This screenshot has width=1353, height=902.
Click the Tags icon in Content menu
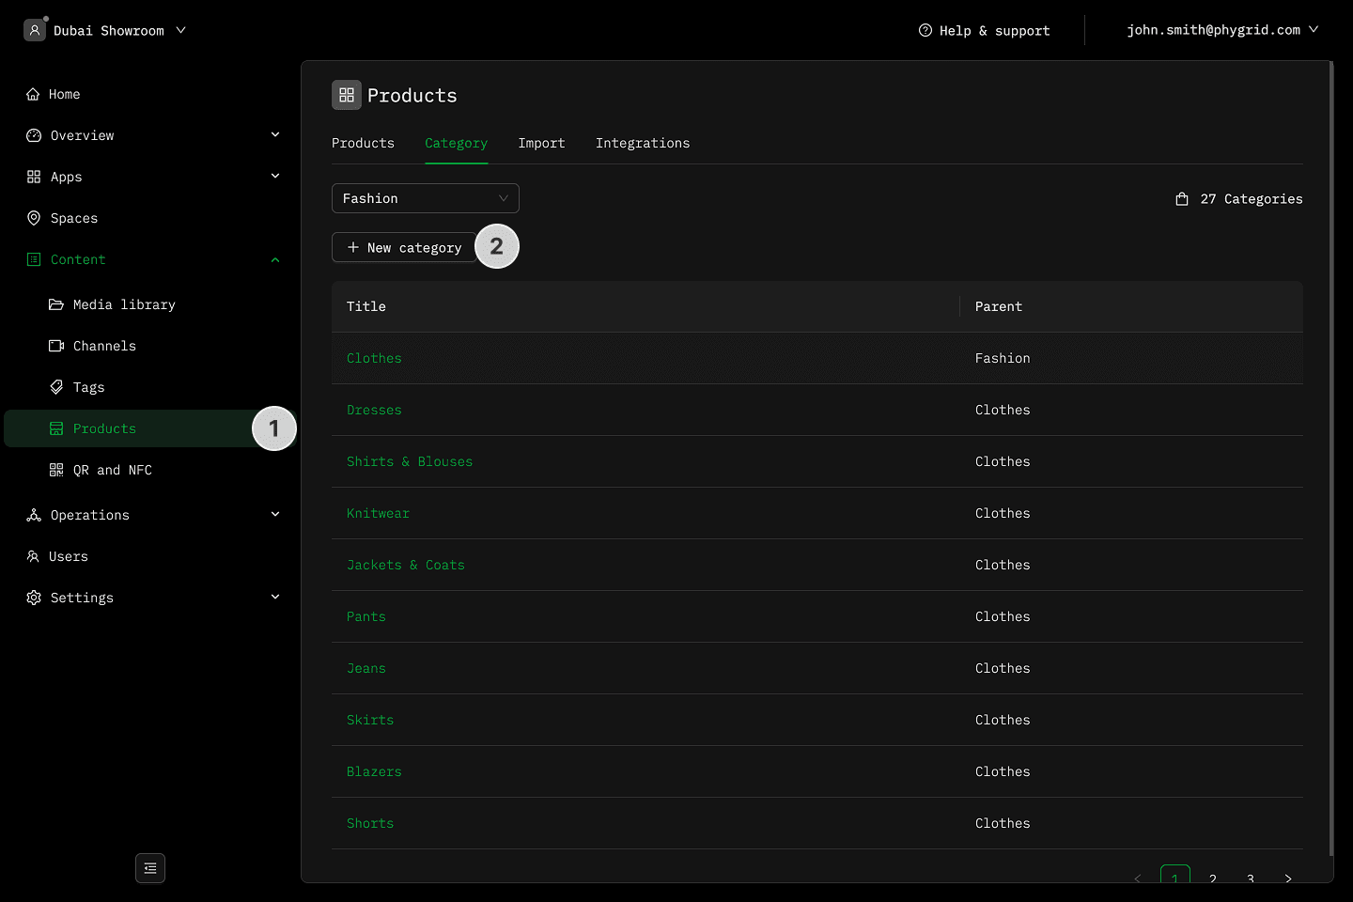click(x=56, y=387)
